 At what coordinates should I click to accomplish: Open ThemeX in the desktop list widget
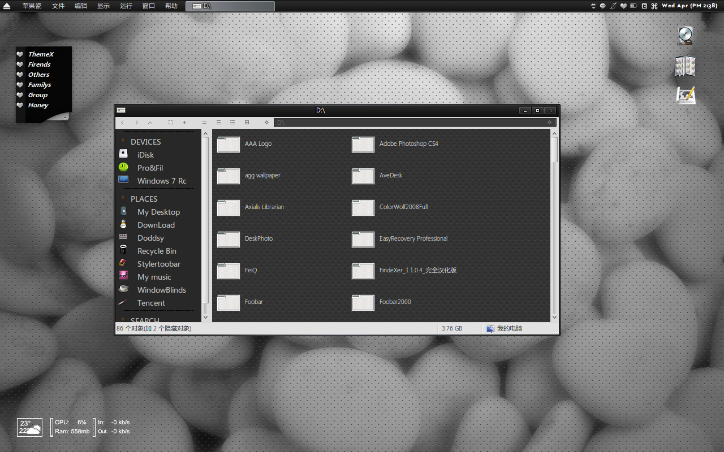(41, 54)
